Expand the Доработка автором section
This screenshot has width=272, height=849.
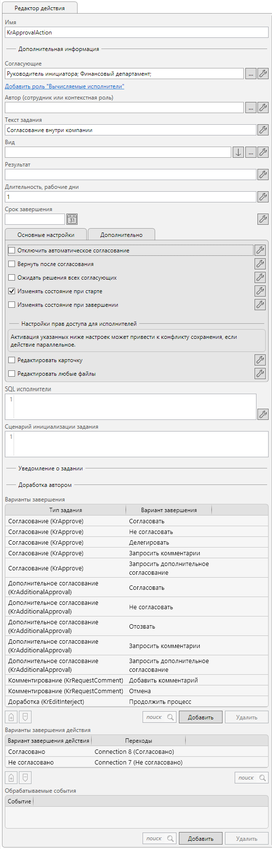(x=45, y=485)
